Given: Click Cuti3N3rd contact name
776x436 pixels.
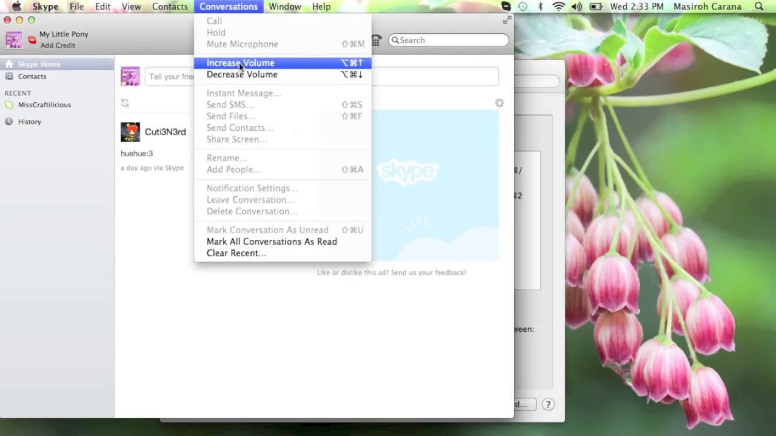Looking at the screenshot, I should point(165,132).
